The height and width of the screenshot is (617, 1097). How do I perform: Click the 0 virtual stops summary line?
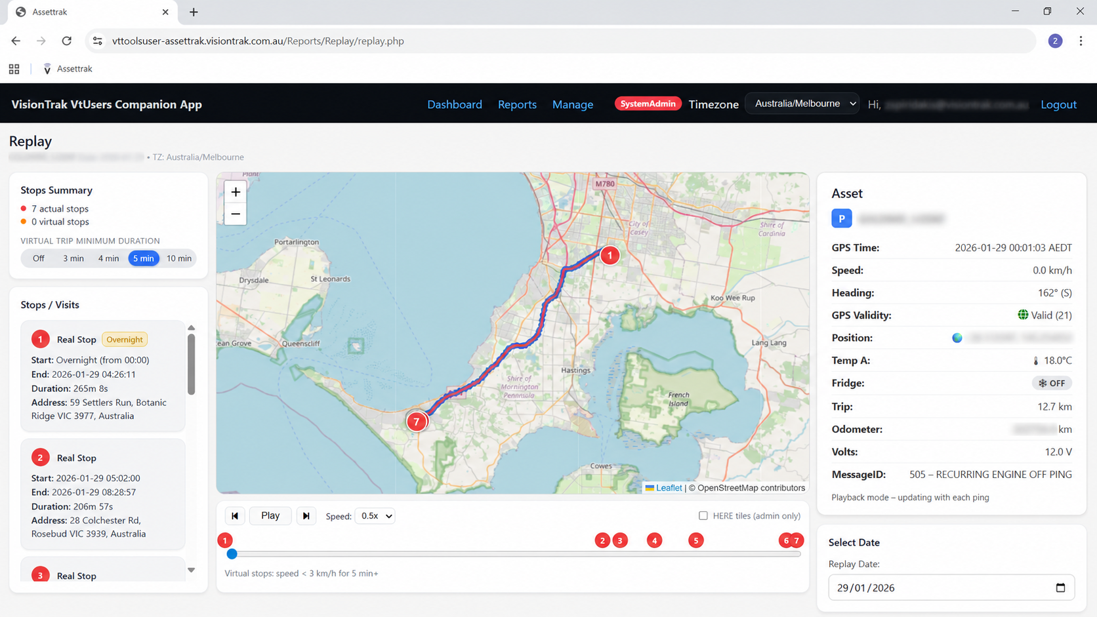point(60,222)
